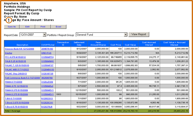Viewport: 193px width, 116px height.
Task: Click the CUSIP link in FHLMC MBS row
Action: tap(48, 70)
